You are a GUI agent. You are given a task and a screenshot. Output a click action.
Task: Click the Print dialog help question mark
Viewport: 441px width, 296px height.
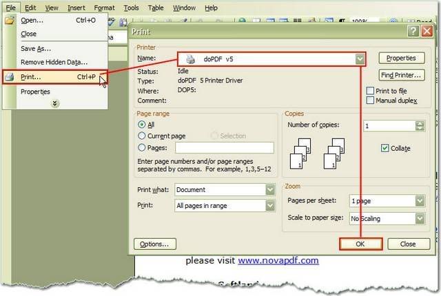413,31
